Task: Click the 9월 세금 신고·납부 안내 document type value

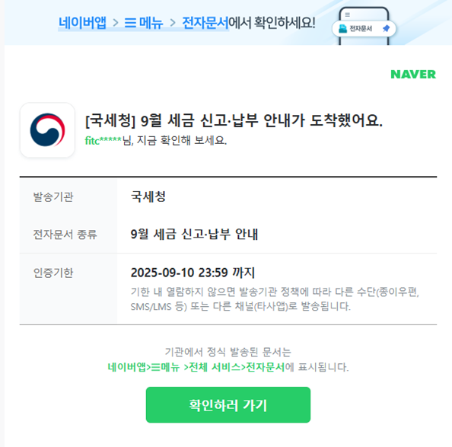Action: (194, 235)
